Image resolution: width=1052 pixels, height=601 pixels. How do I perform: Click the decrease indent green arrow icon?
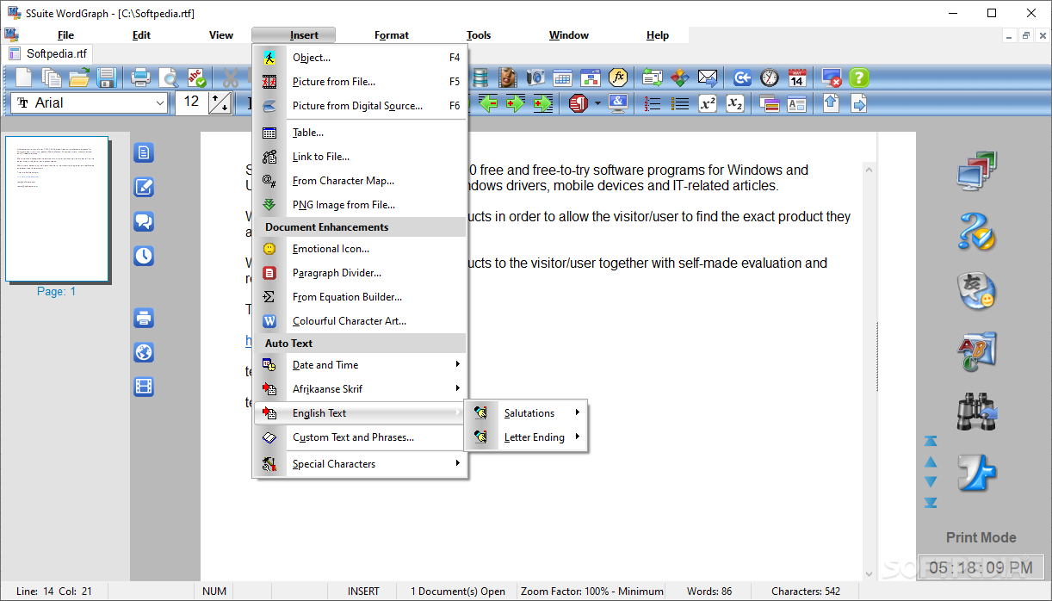coord(488,103)
